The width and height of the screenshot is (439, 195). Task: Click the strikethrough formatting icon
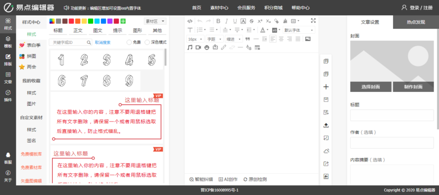tap(252, 21)
